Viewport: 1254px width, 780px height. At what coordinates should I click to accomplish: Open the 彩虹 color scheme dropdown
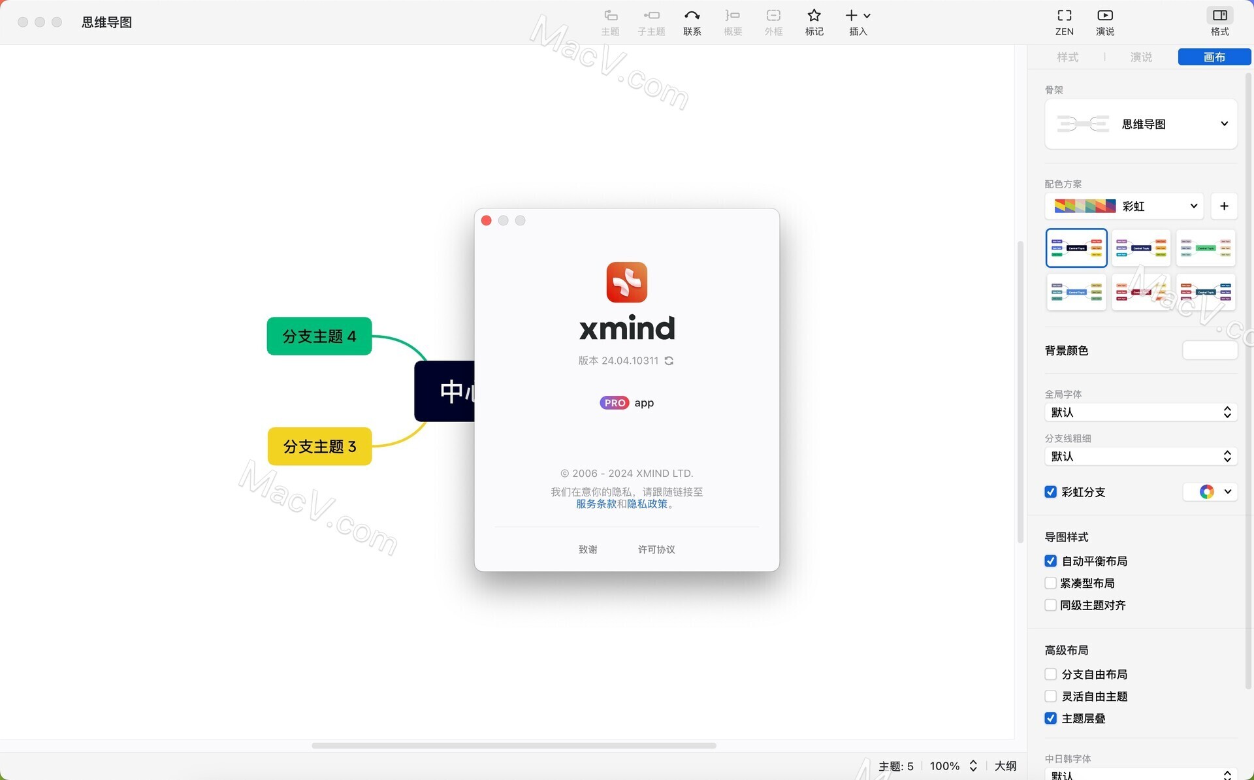pyautogui.click(x=1124, y=206)
